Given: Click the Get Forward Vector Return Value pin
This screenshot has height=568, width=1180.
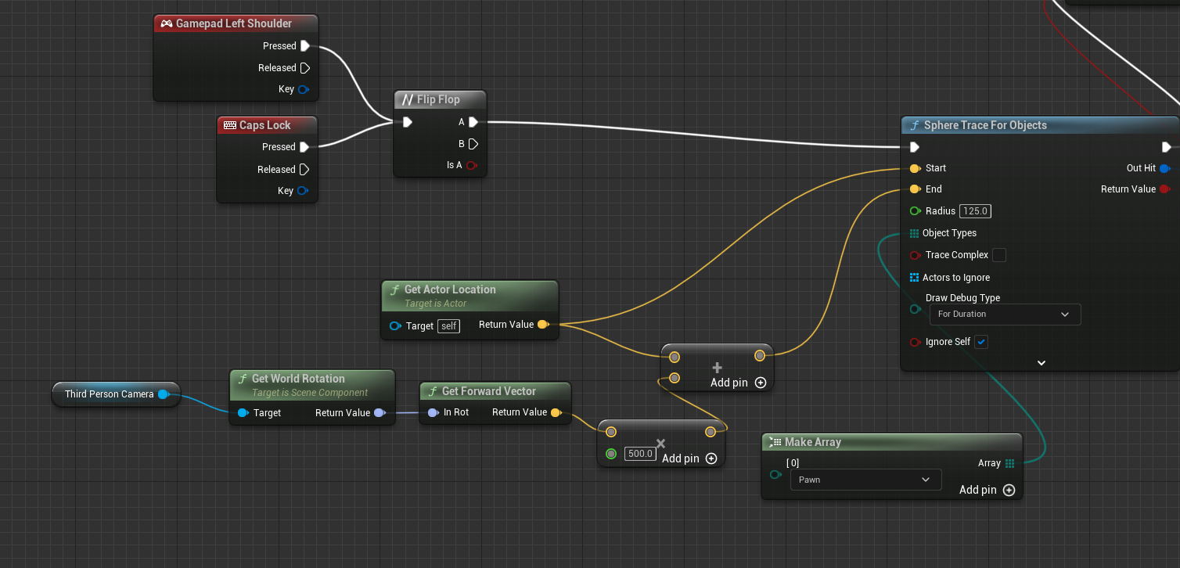Looking at the screenshot, I should (x=556, y=412).
